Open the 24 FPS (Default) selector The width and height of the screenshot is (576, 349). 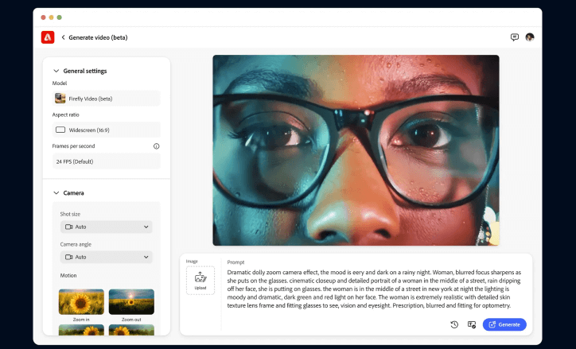point(106,161)
